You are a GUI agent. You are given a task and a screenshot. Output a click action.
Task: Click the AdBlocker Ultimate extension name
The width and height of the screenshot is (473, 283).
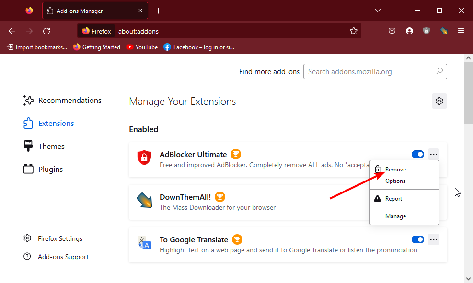tap(193, 154)
